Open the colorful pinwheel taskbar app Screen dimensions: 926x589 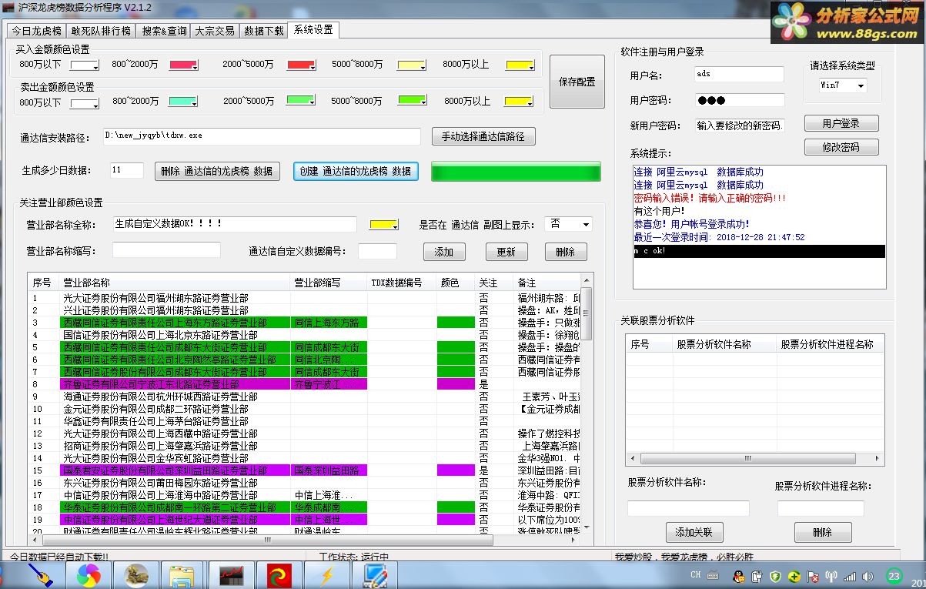89,575
